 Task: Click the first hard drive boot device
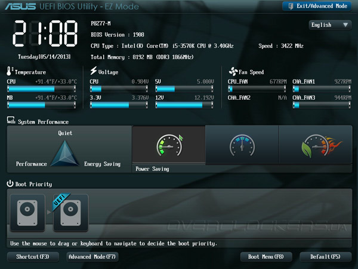pyautogui.click(x=27, y=213)
